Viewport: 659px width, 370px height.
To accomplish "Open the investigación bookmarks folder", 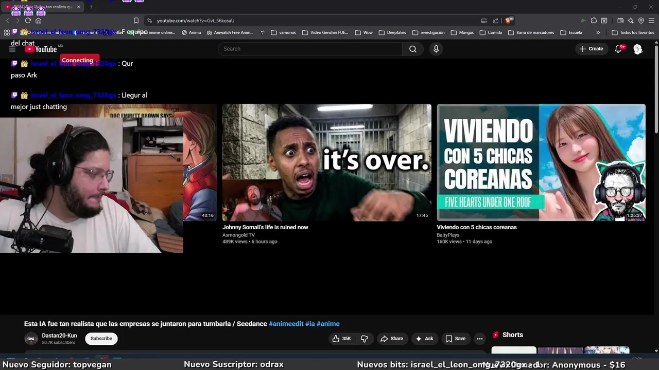I will 428,32.
